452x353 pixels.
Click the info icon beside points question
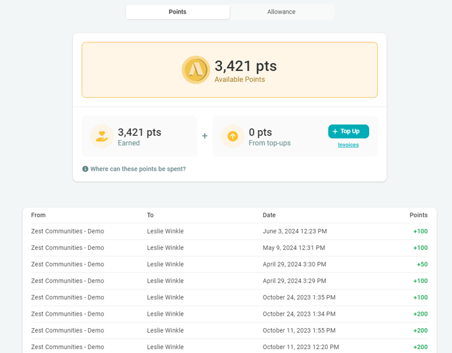pyautogui.click(x=85, y=169)
